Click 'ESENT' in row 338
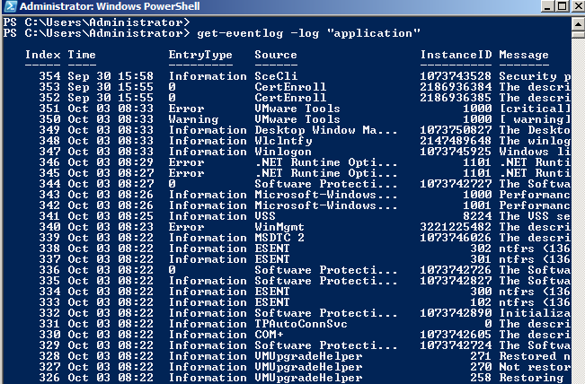Viewport: 585px width, 384px height. coord(272,249)
